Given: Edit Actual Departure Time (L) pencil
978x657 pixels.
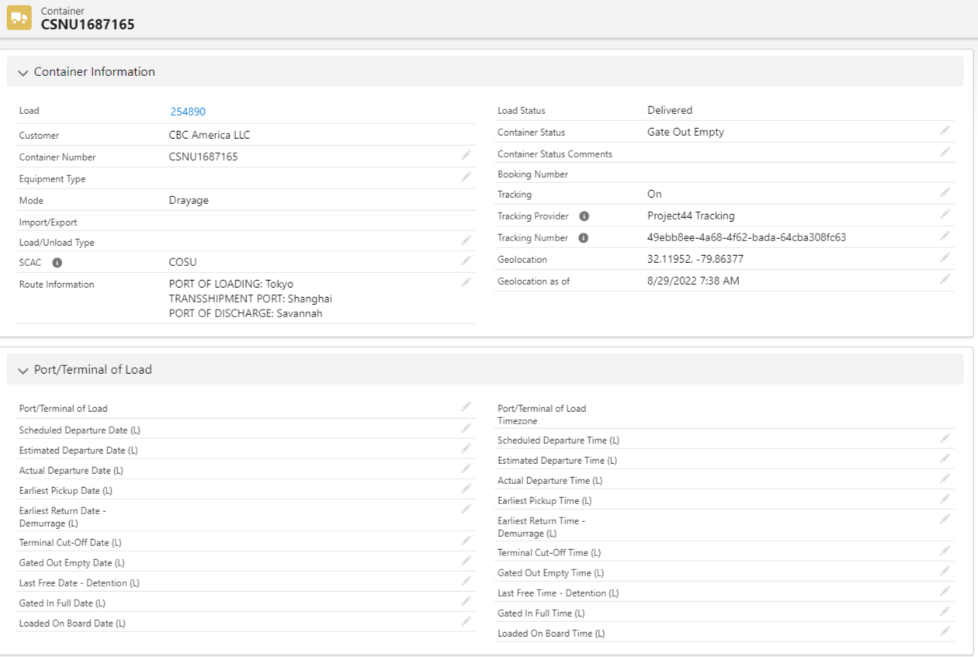Looking at the screenshot, I should pos(945,479).
